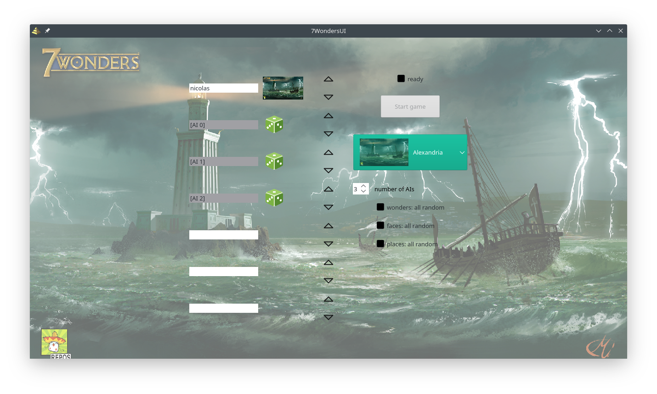
Task: Move AI 0 up with the up arrow
Action: [328, 116]
